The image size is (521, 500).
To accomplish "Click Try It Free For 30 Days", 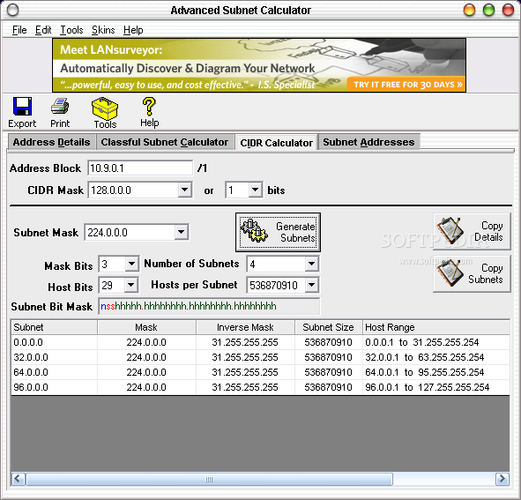I will 406,85.
